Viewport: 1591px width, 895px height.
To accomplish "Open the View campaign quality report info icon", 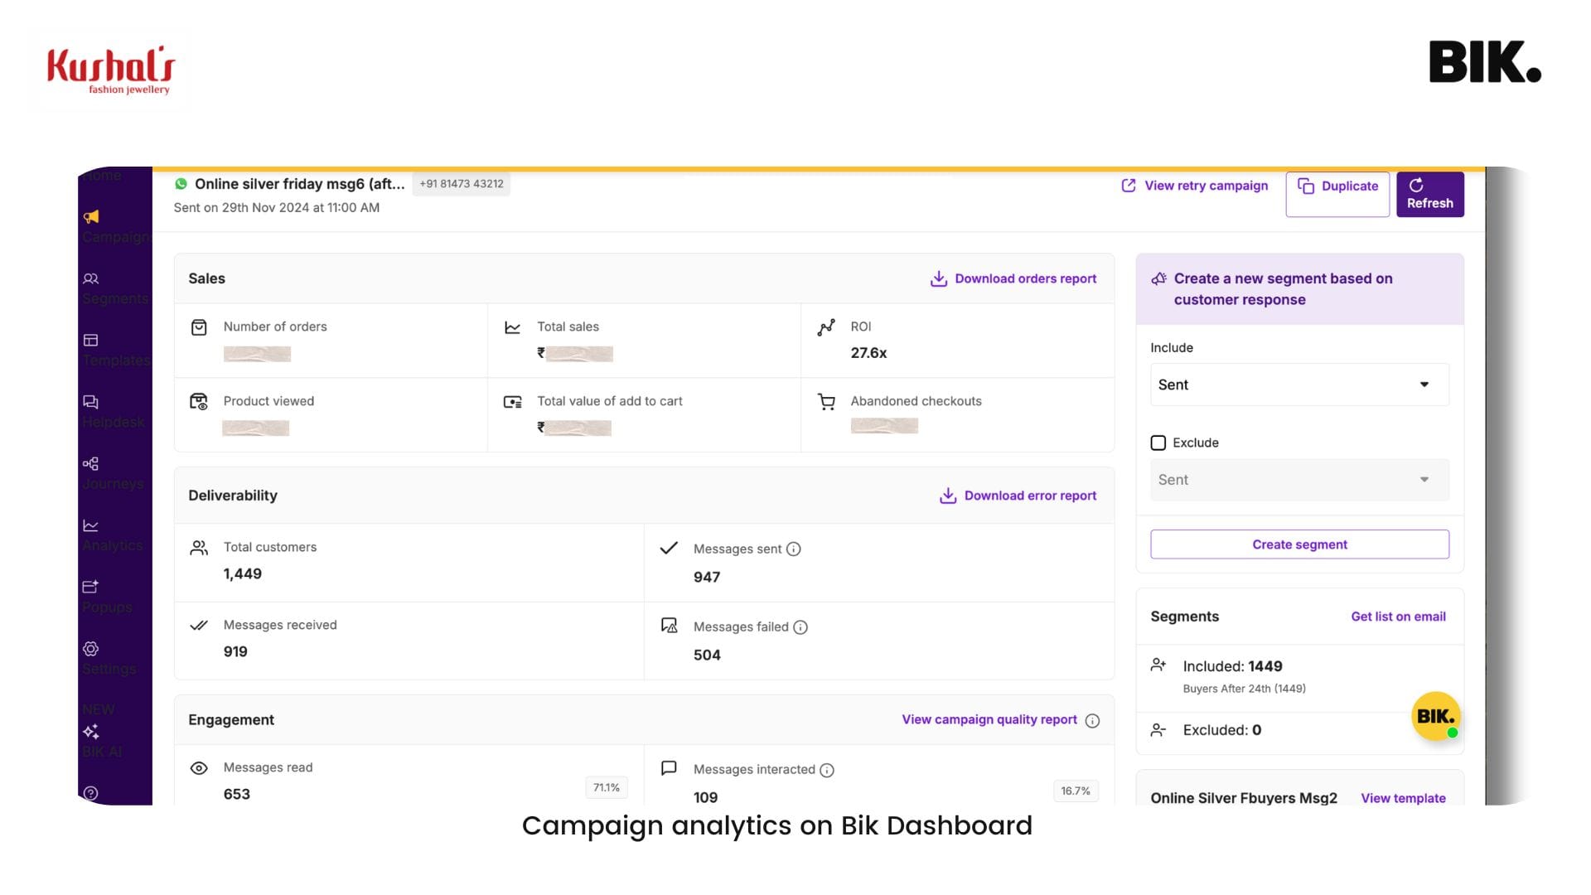I will click(x=1093, y=720).
